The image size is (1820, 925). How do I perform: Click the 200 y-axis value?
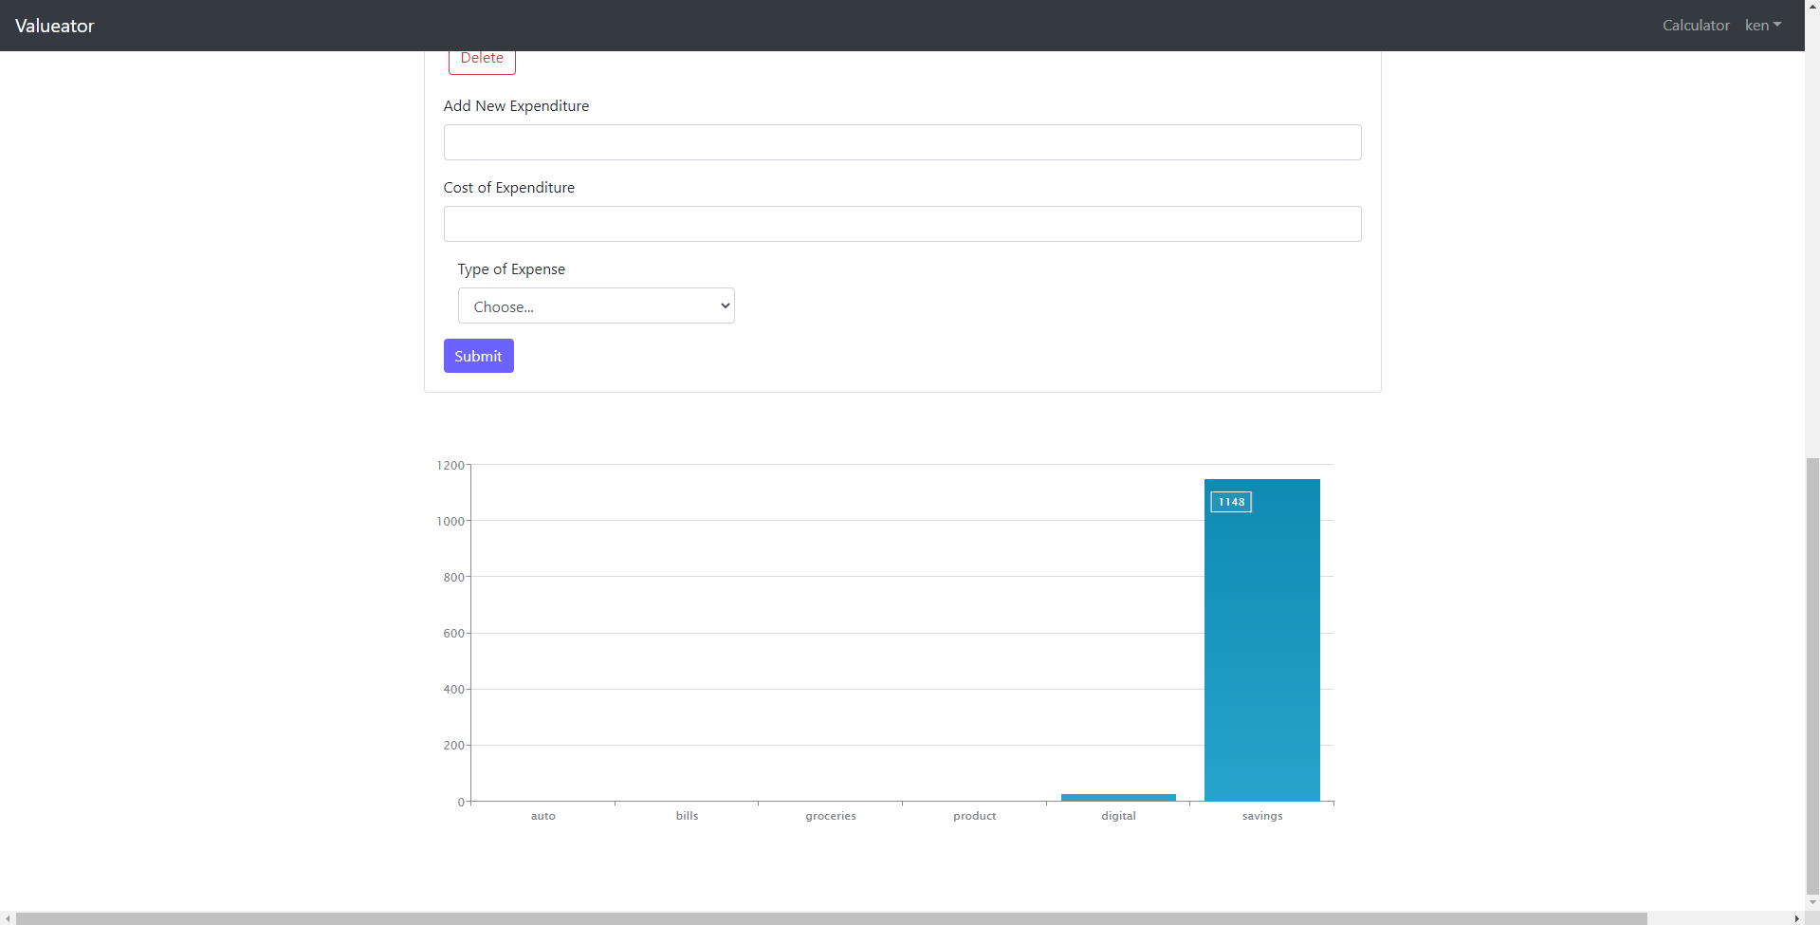tap(453, 745)
